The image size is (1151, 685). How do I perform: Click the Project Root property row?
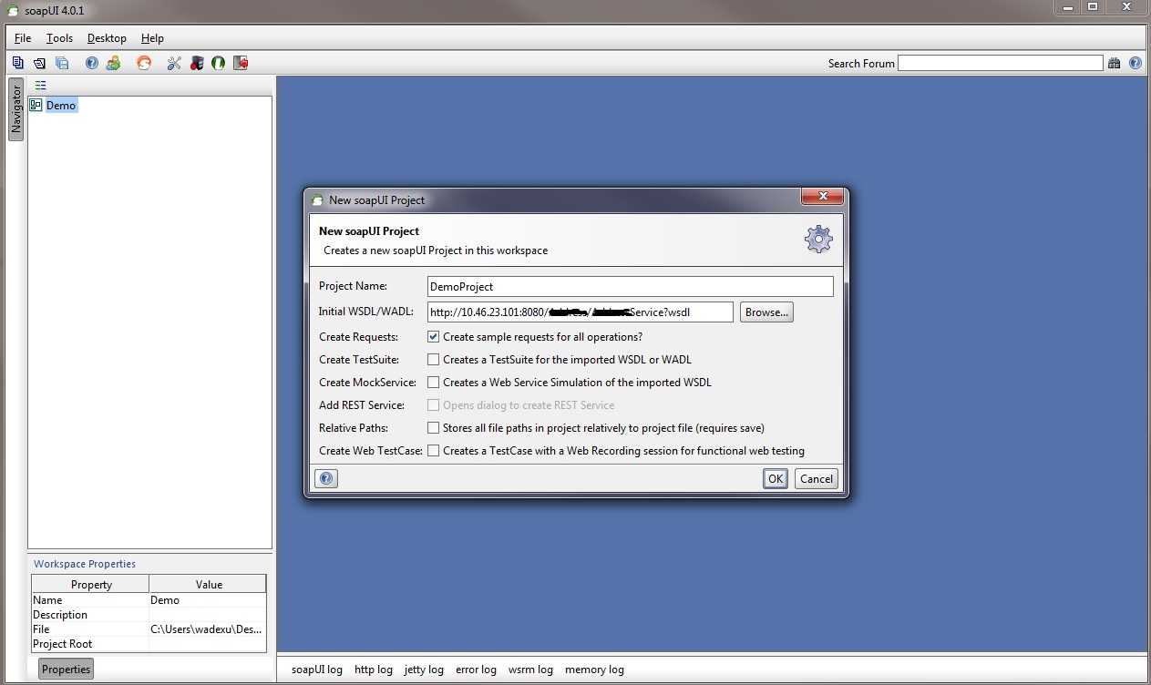click(149, 644)
